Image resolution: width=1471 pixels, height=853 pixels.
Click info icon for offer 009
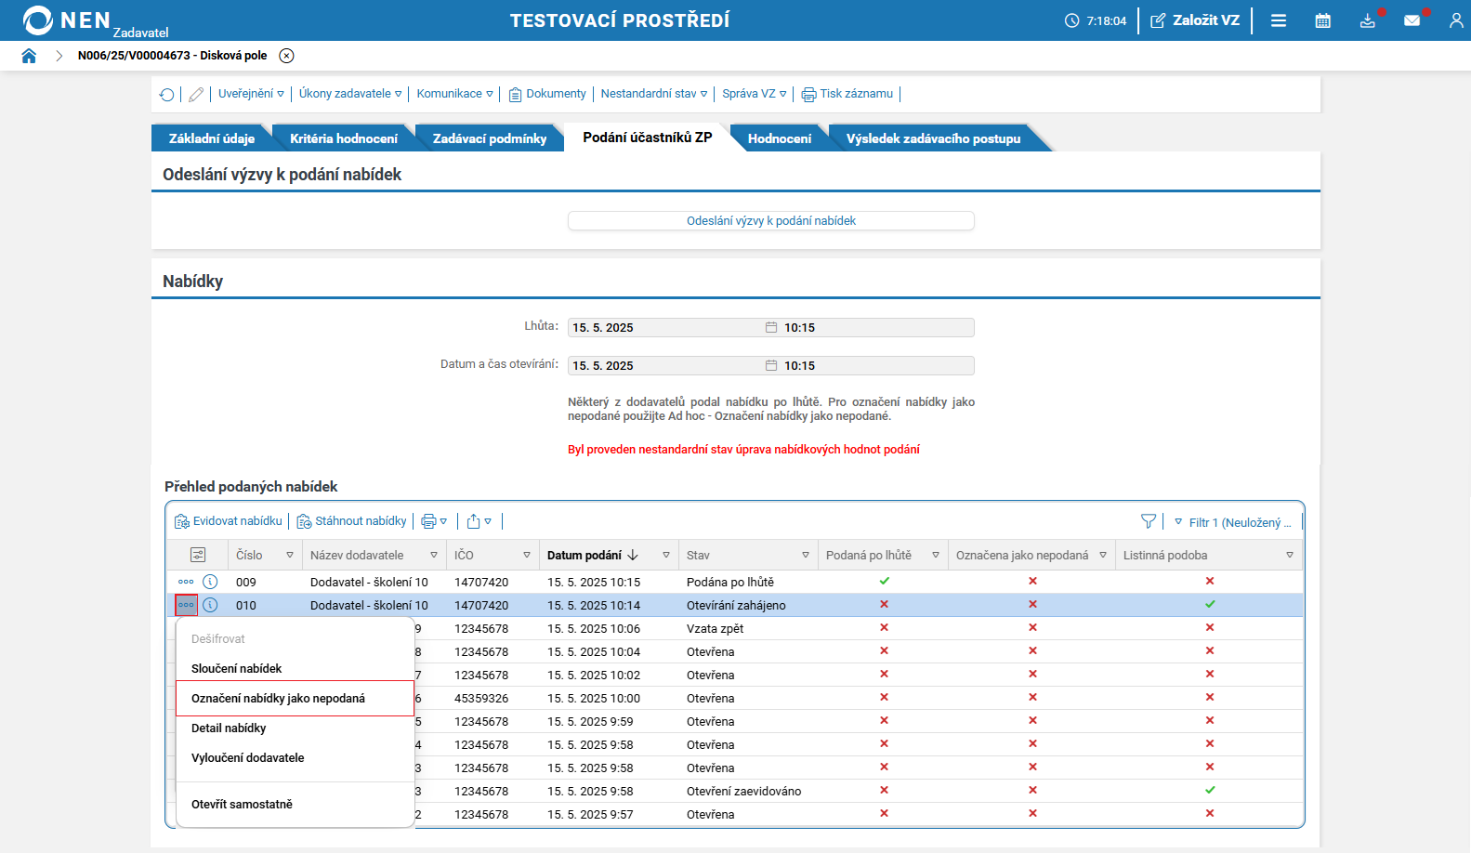[211, 582]
